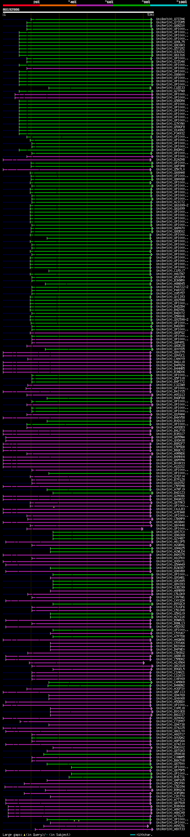
Task: Select the UniRef100_A8XT33 label
Action: click(x=170, y=829)
